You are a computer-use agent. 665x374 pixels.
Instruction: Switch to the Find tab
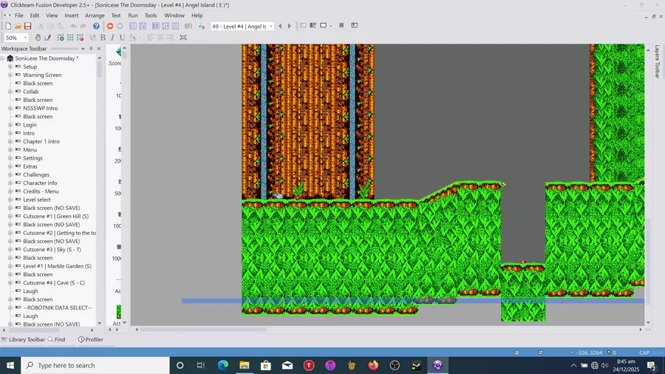click(56, 340)
